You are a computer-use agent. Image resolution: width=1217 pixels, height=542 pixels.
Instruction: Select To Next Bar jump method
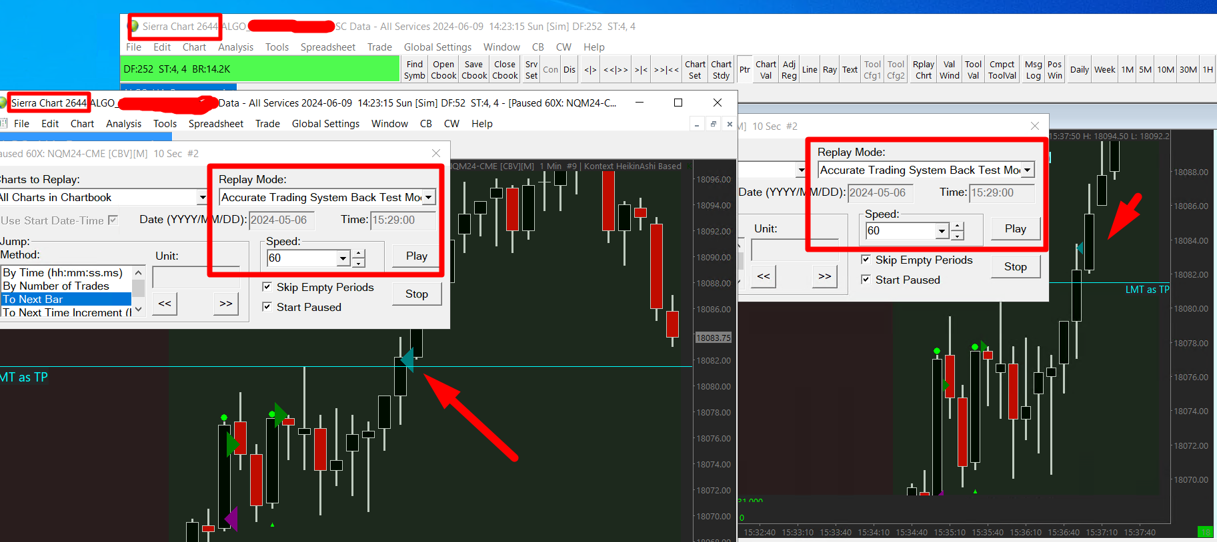(66, 299)
